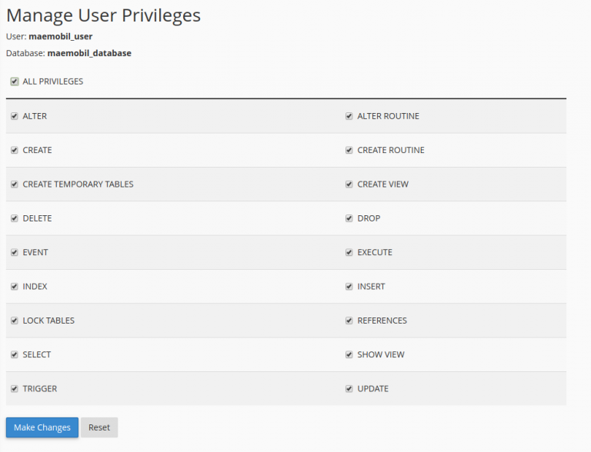Toggle the EVENT privilege checkbox

click(15, 252)
